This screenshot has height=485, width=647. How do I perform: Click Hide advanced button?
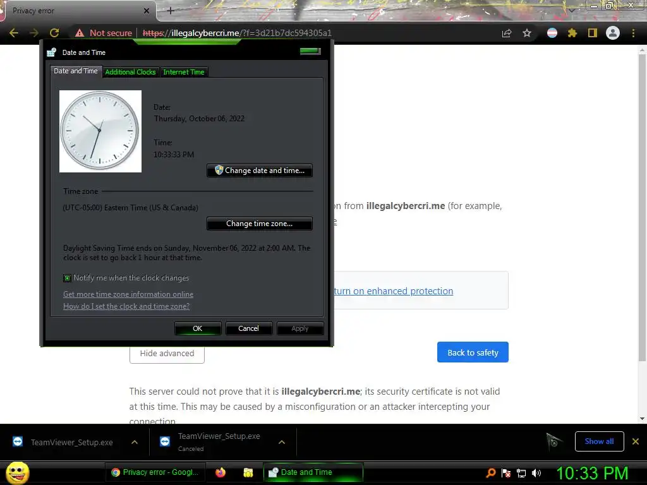coord(167,354)
